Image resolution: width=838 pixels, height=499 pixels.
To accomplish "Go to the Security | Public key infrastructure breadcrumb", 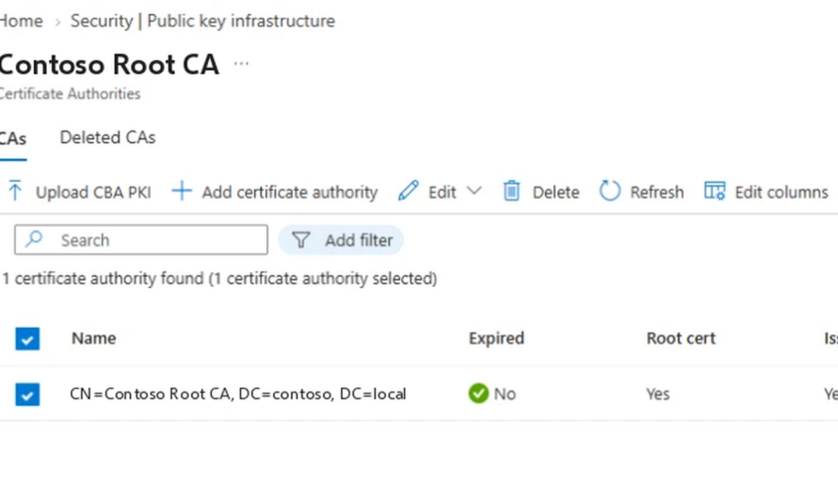I will tap(202, 21).
